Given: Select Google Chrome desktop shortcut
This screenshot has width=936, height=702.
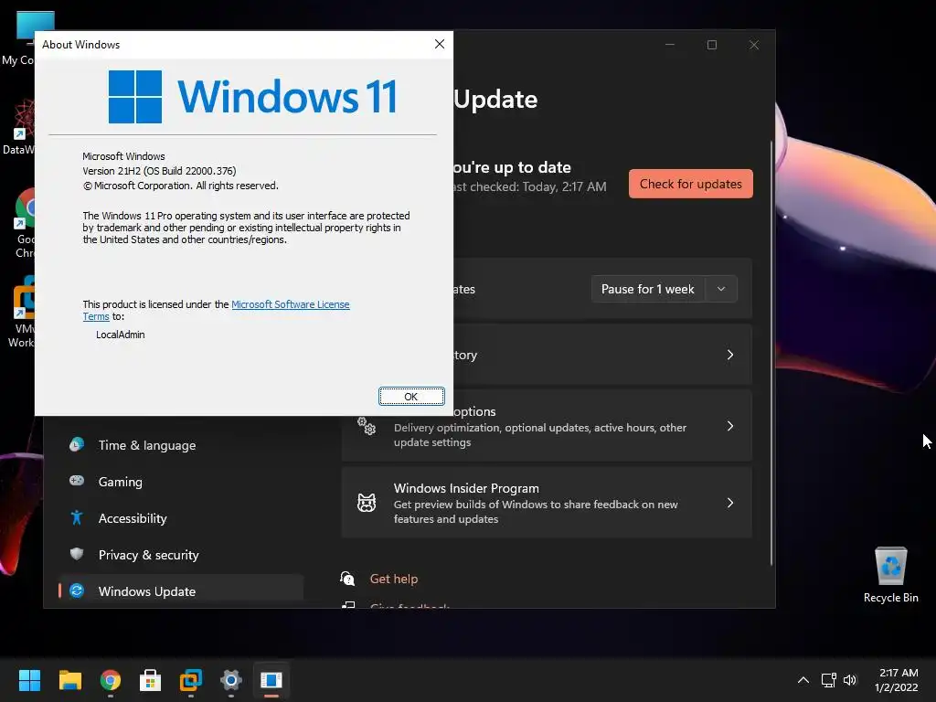Looking at the screenshot, I should point(23,223).
